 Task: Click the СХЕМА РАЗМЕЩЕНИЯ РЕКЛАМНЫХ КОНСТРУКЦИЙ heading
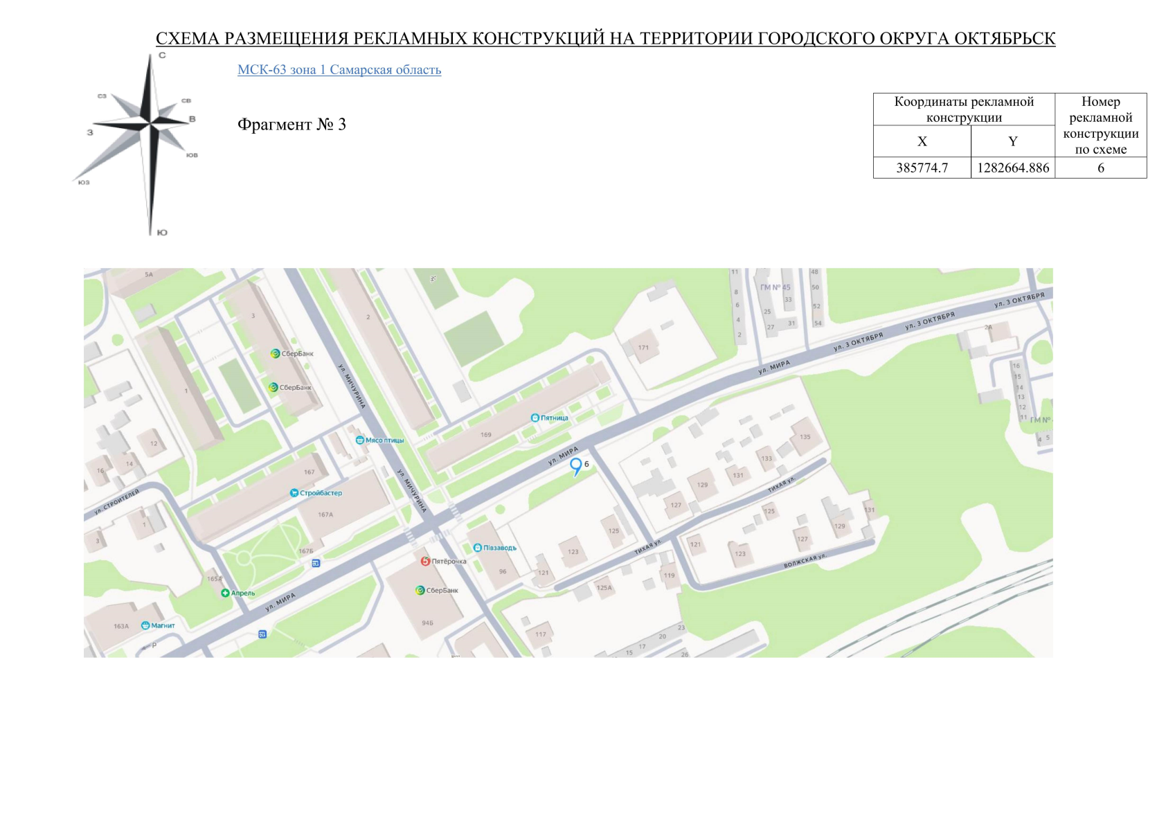pos(605,38)
